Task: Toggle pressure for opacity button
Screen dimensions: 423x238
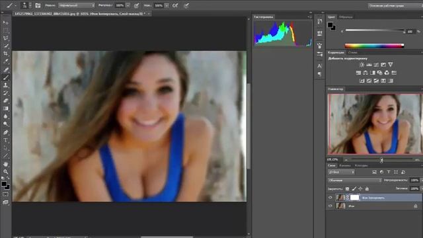Action: [x=137, y=5]
